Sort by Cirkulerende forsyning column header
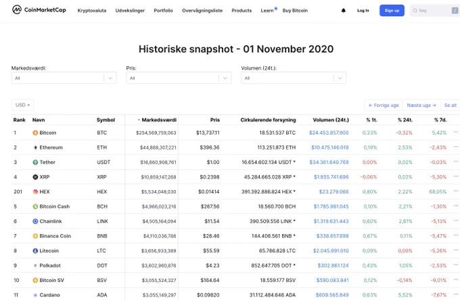This screenshot has width=460, height=301. coord(268,120)
